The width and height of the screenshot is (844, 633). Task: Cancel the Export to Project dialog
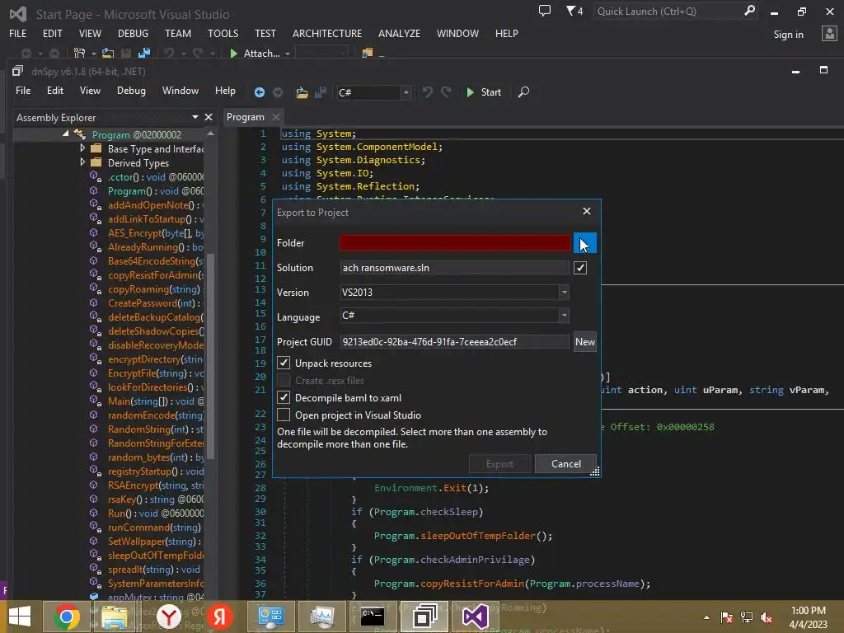coord(565,463)
